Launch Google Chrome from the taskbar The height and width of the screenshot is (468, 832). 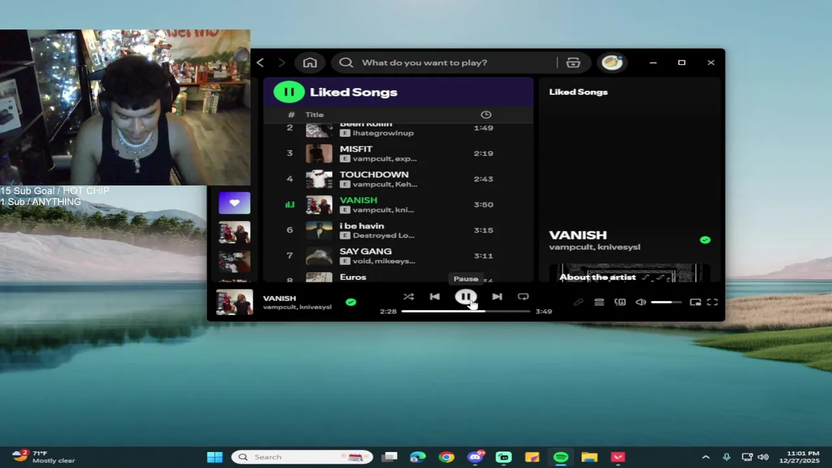pyautogui.click(x=447, y=457)
